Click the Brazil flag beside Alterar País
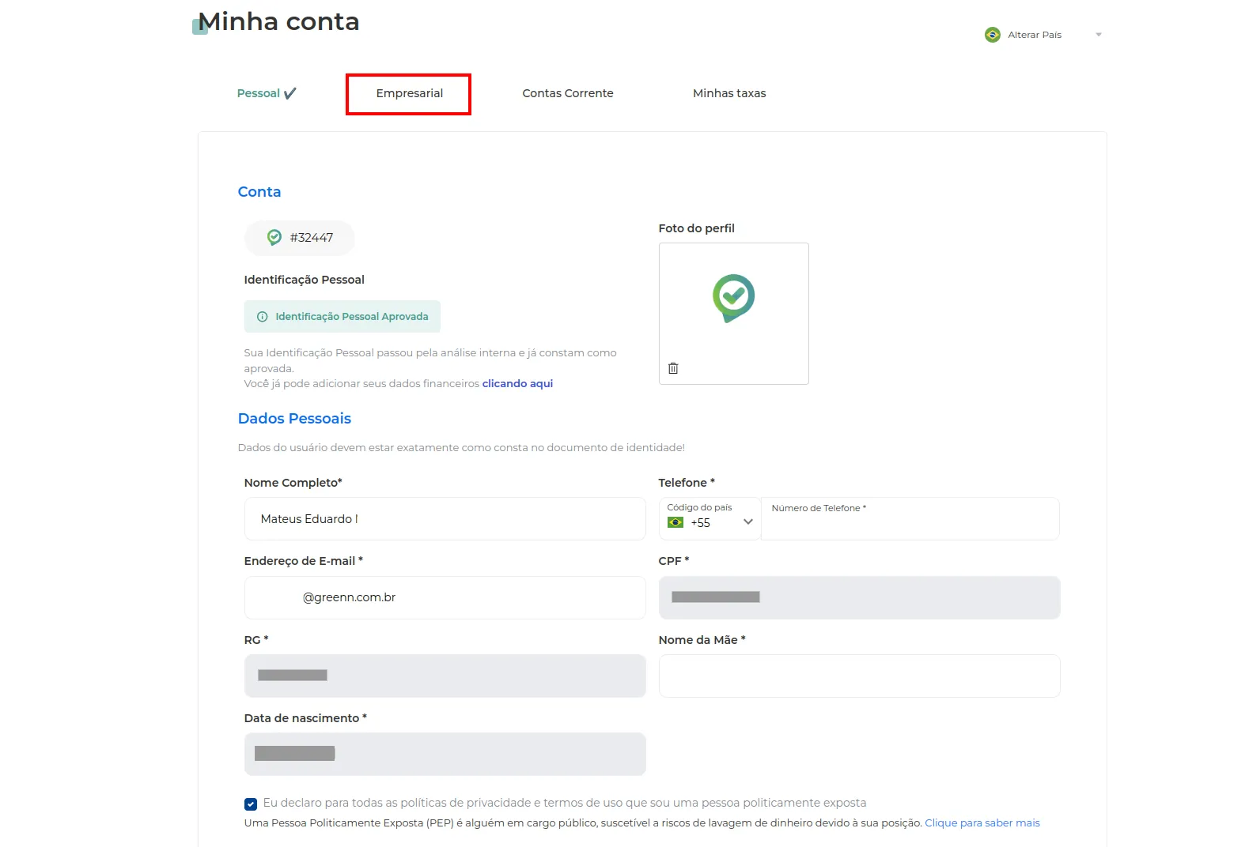 click(x=992, y=35)
